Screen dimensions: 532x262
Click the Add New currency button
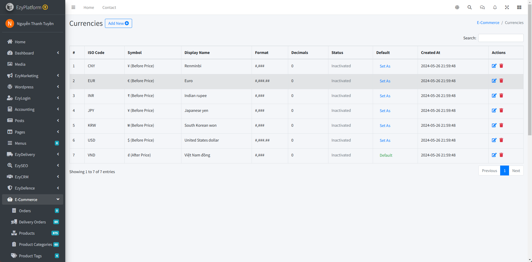coord(118,23)
